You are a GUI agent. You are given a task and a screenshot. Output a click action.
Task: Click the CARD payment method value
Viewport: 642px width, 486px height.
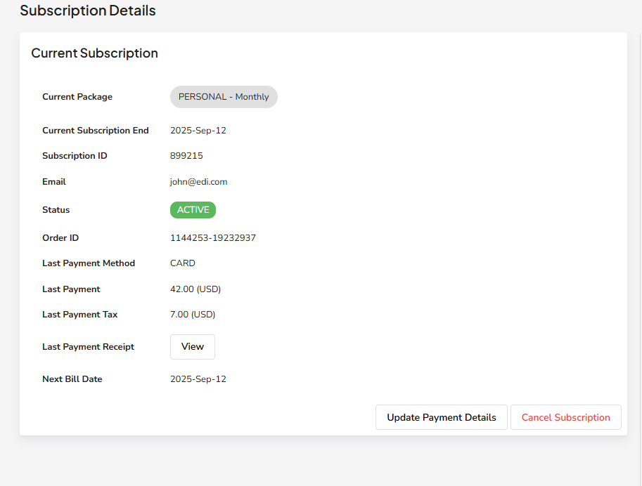[x=182, y=263]
